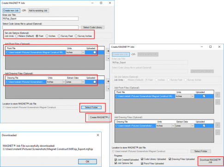Screen dimensions: 224x167
Task: Click OK in the Downloaded dialog
Action: point(87,161)
